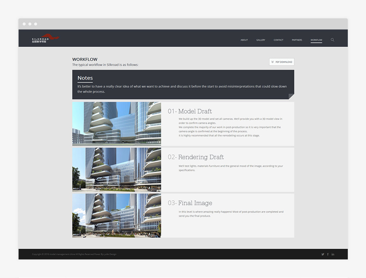This screenshot has height=278, width=366.
Task: Click the copyright text in the footer
Action: click(74, 254)
